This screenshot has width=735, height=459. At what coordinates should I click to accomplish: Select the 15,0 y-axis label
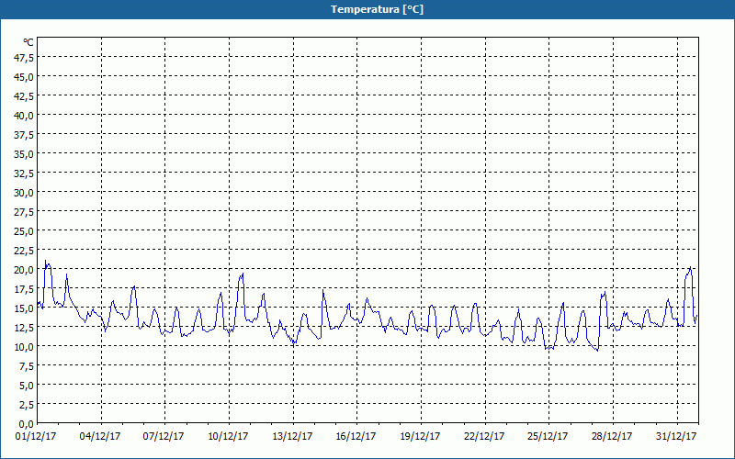25,308
